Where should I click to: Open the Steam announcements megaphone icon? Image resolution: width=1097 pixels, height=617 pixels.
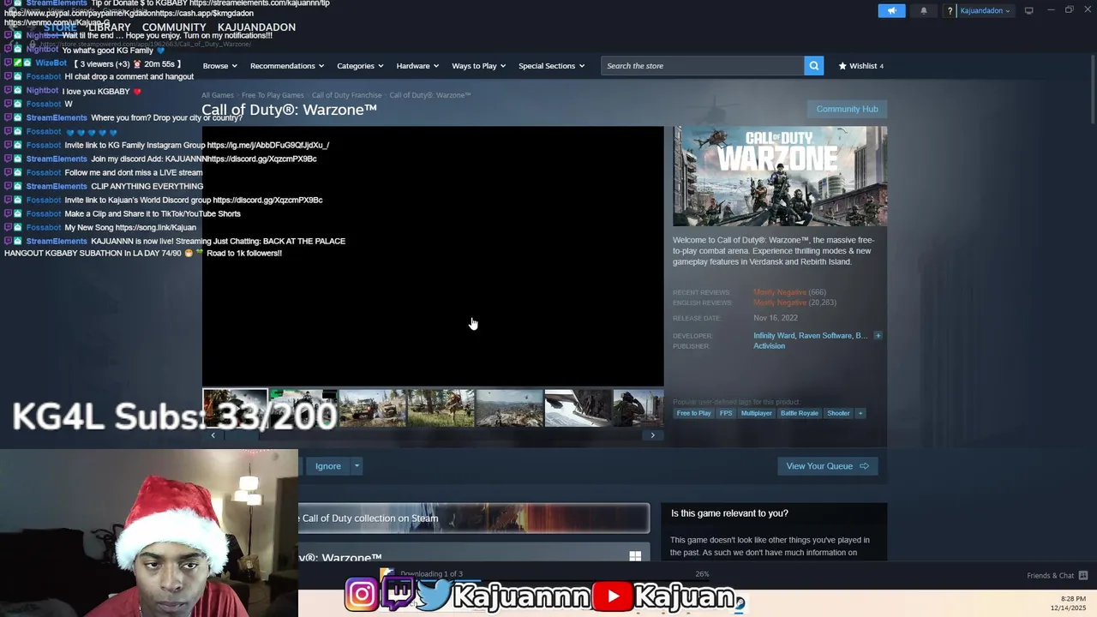[x=891, y=10]
